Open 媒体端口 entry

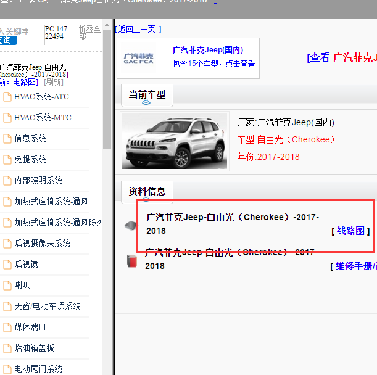(30, 327)
